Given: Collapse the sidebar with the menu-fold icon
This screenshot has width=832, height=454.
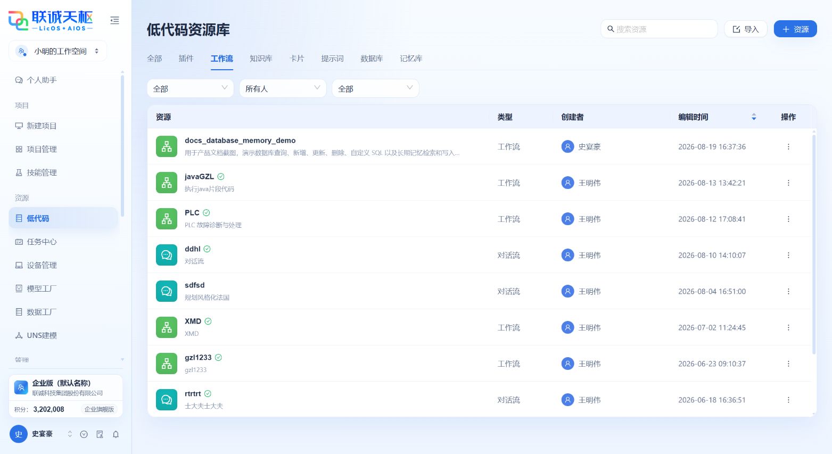Looking at the screenshot, I should (114, 20).
